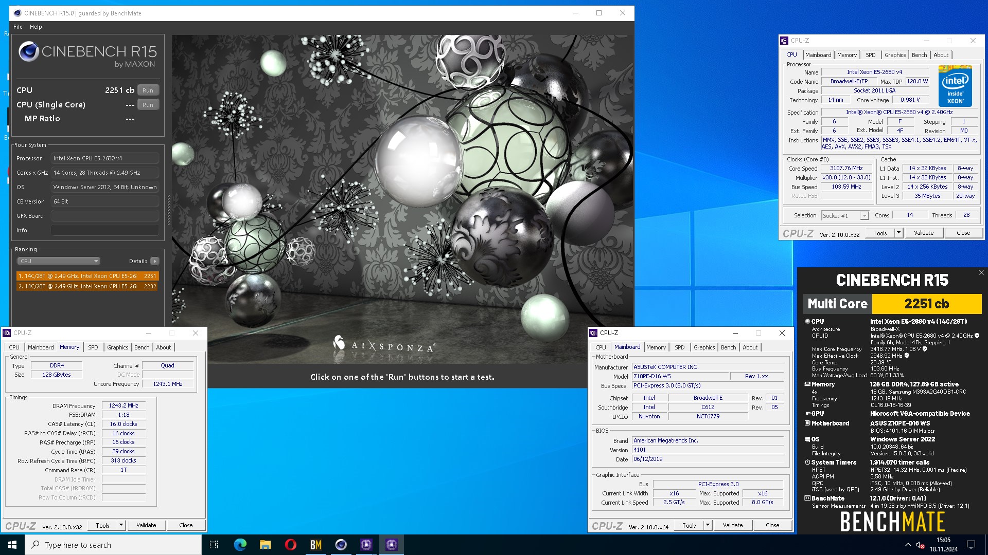Run the CPU Single Core test
Screen dimensions: 988x555
point(148,105)
